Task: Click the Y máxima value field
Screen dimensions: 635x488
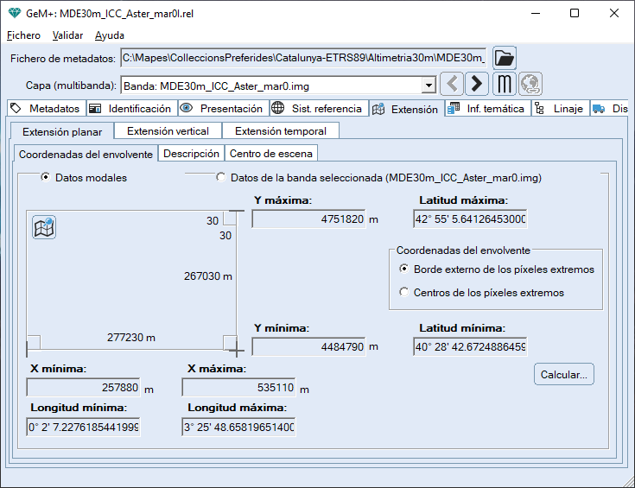Action: tap(308, 219)
